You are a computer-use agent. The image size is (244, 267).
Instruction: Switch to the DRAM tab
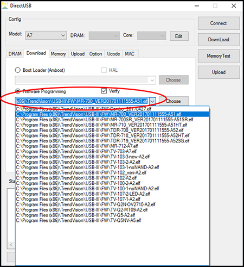[15, 54]
